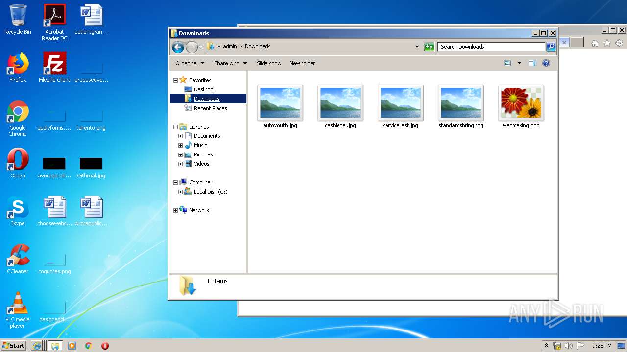Toggle the preview pane icon
The height and width of the screenshot is (352, 627).
point(532,63)
